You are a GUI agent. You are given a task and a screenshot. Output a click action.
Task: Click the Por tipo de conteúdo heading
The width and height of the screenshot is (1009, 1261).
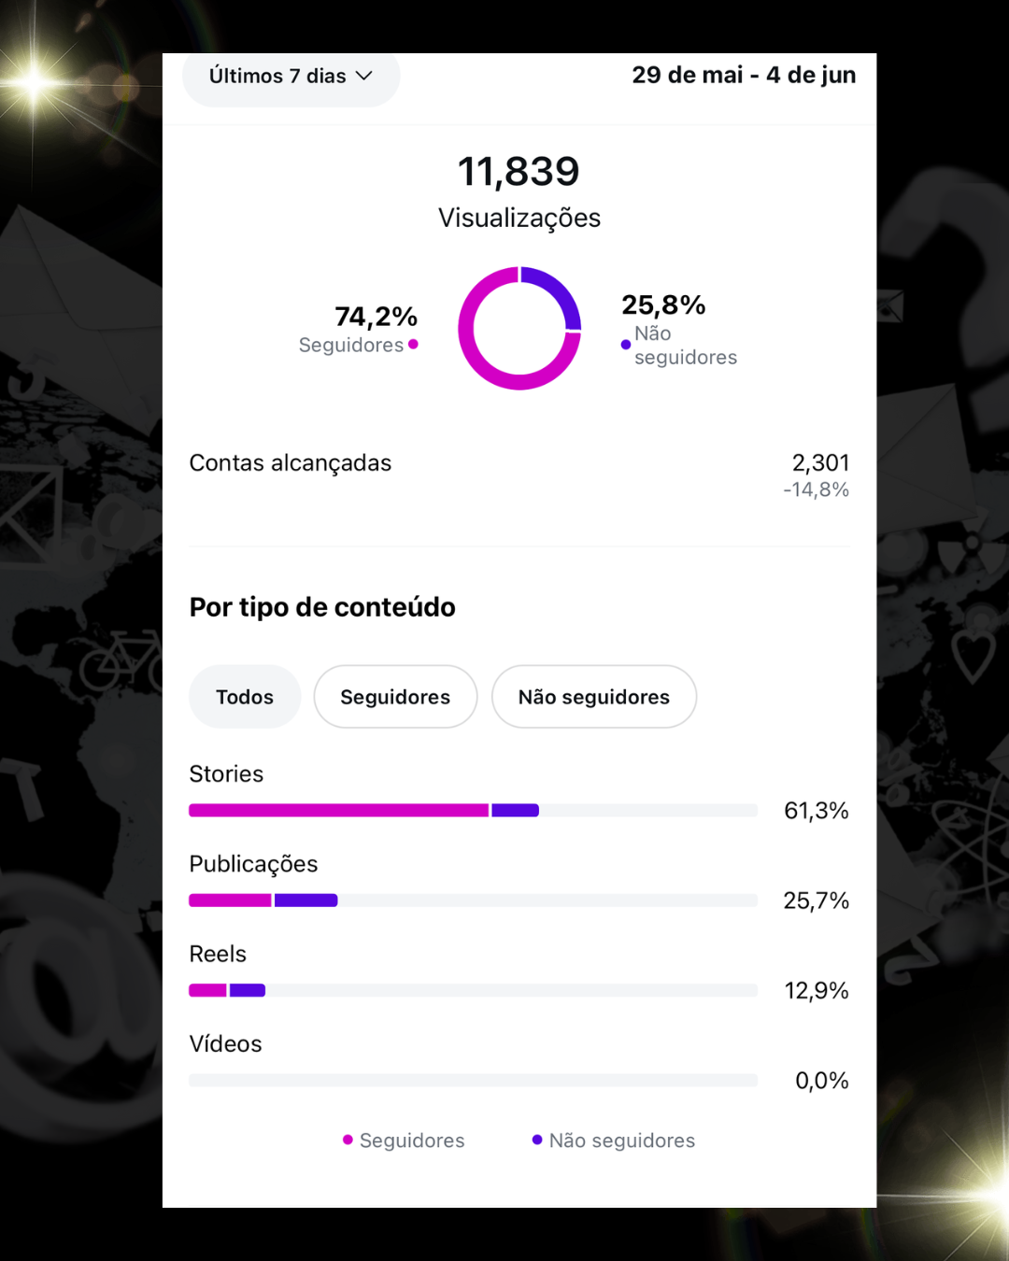click(322, 607)
